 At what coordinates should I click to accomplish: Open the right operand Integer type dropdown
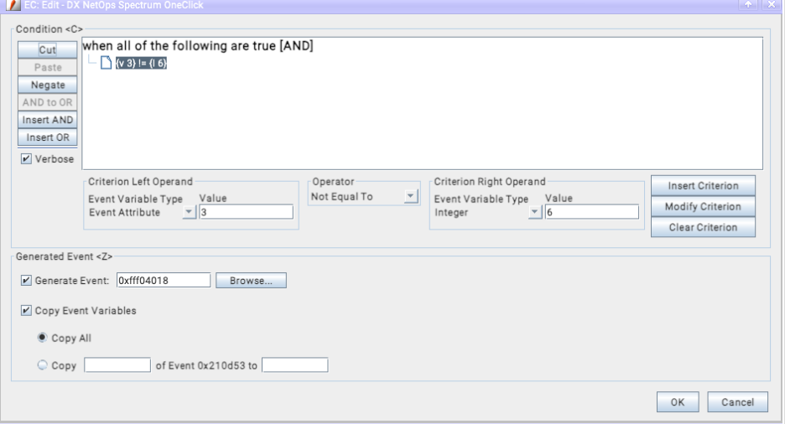(534, 213)
